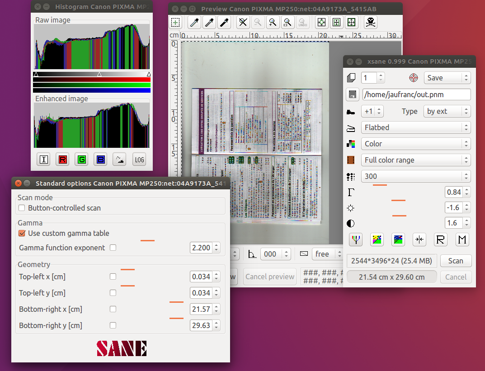
Task: Click the filename counter +1 spinner
Action: coord(372,111)
